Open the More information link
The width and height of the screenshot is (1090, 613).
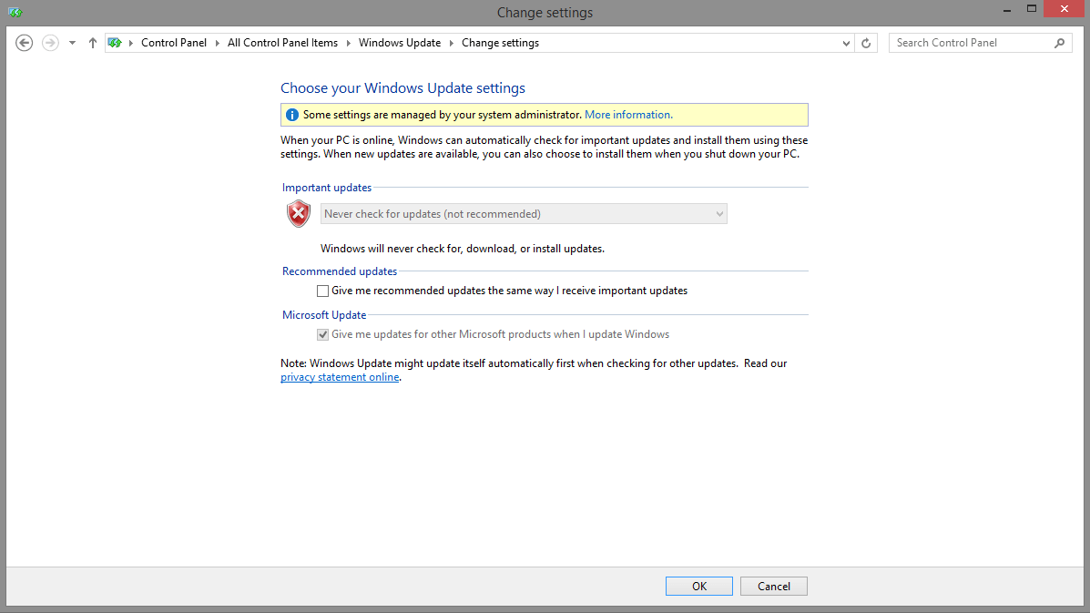click(x=628, y=116)
